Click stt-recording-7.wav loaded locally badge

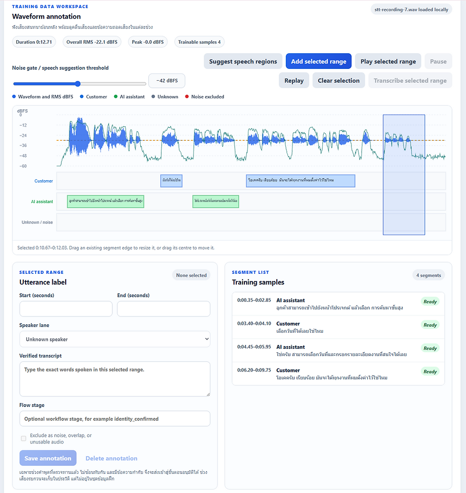click(x=411, y=10)
